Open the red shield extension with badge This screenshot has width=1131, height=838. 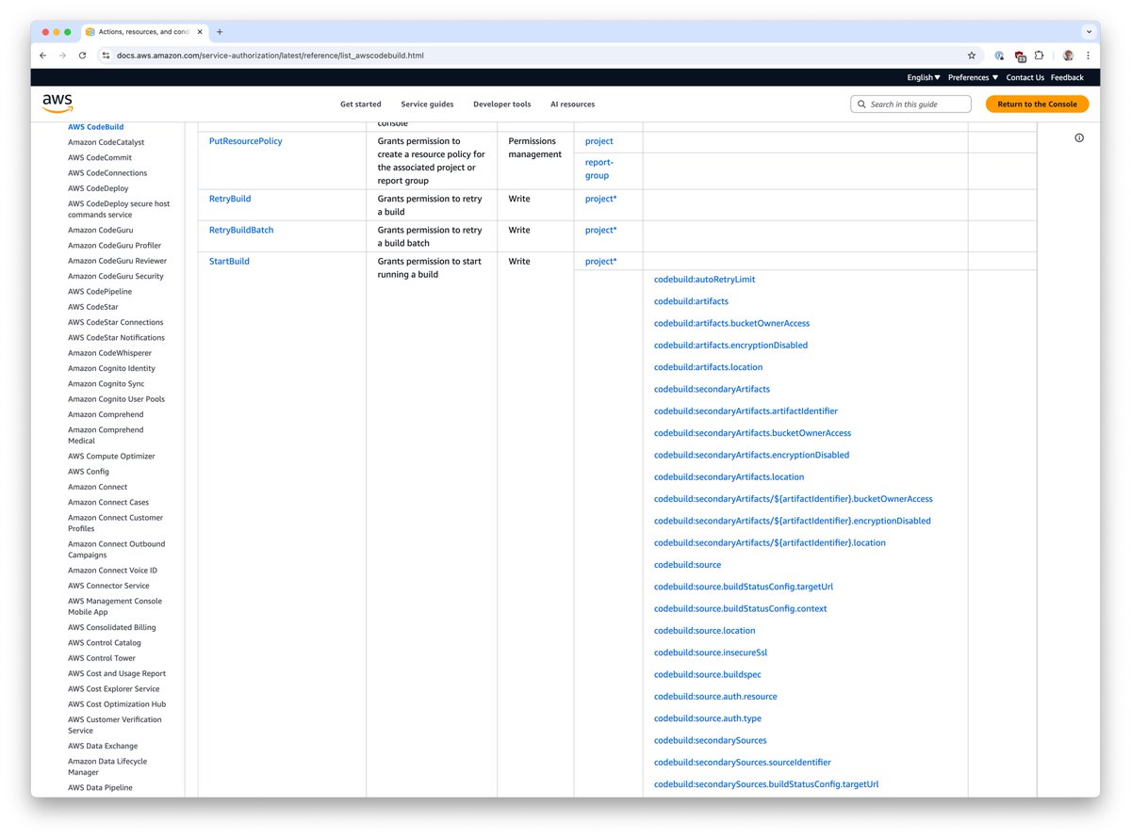click(x=1020, y=56)
